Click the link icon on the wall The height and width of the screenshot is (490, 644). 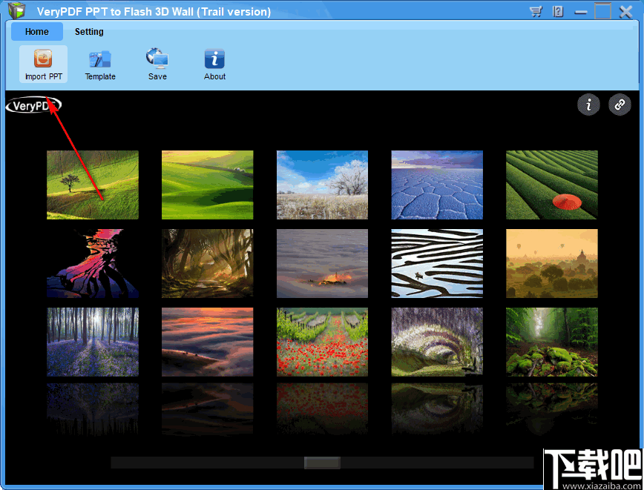click(x=620, y=105)
